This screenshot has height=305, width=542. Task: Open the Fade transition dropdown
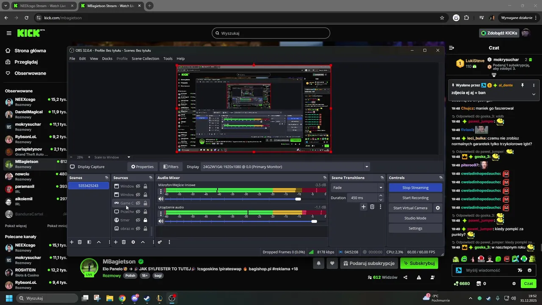(357, 188)
